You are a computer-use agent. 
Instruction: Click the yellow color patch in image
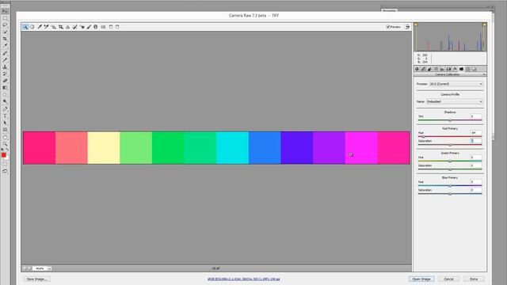click(104, 148)
